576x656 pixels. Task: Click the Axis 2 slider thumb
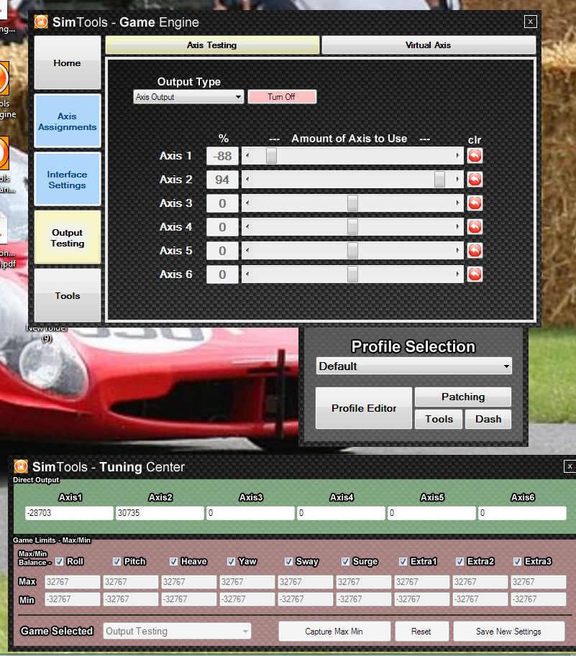point(439,180)
